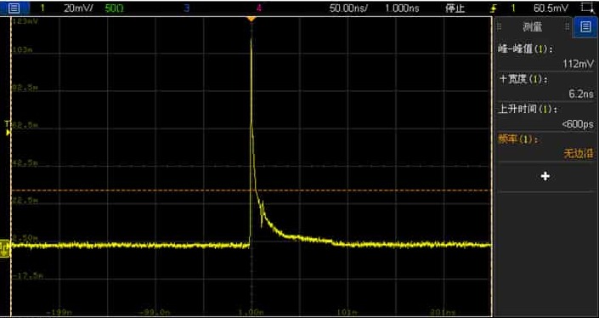The width and height of the screenshot is (599, 318).
Task: Select the 峰-峰值 measurement entry
Action: pyautogui.click(x=546, y=56)
